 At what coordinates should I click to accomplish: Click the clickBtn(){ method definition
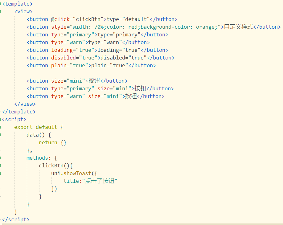(55, 166)
